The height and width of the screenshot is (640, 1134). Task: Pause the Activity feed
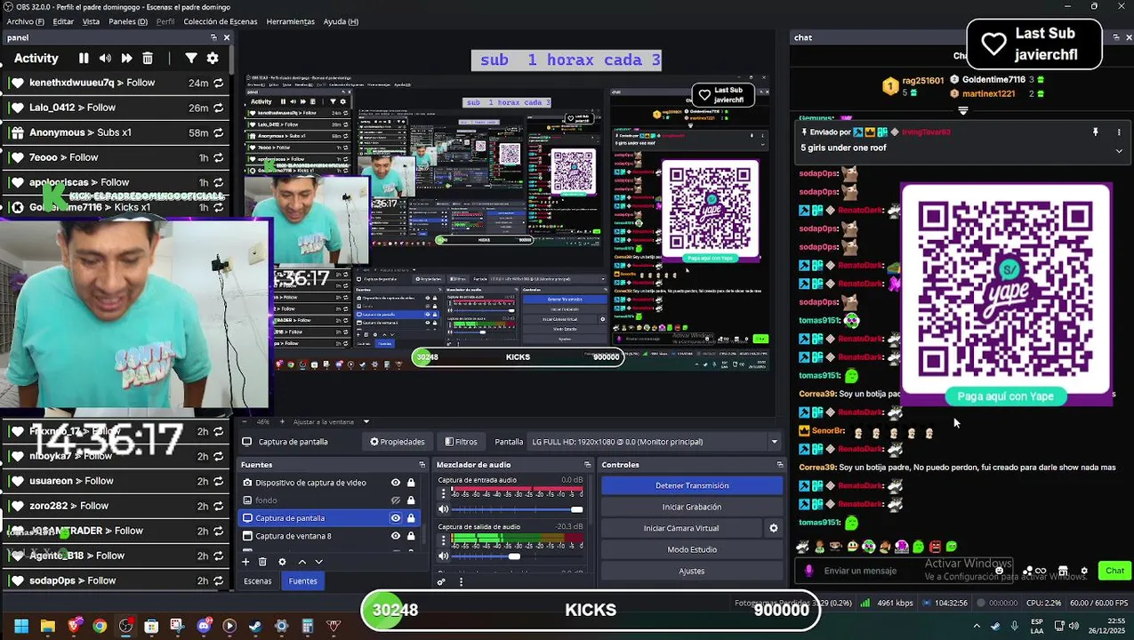pos(84,58)
